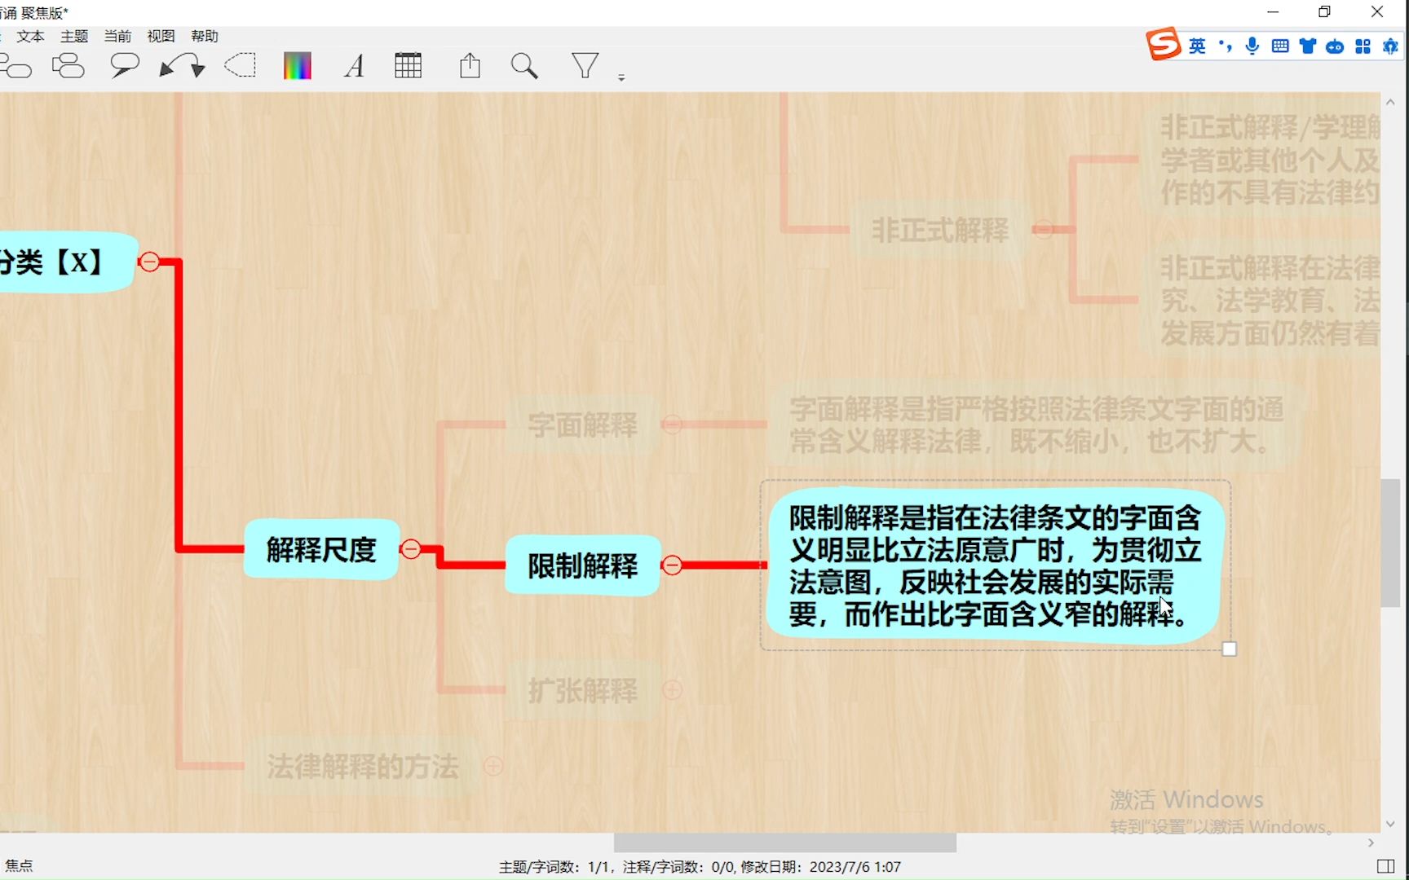1409x880 pixels.
Task: Click the export/share icon
Action: [x=470, y=65]
